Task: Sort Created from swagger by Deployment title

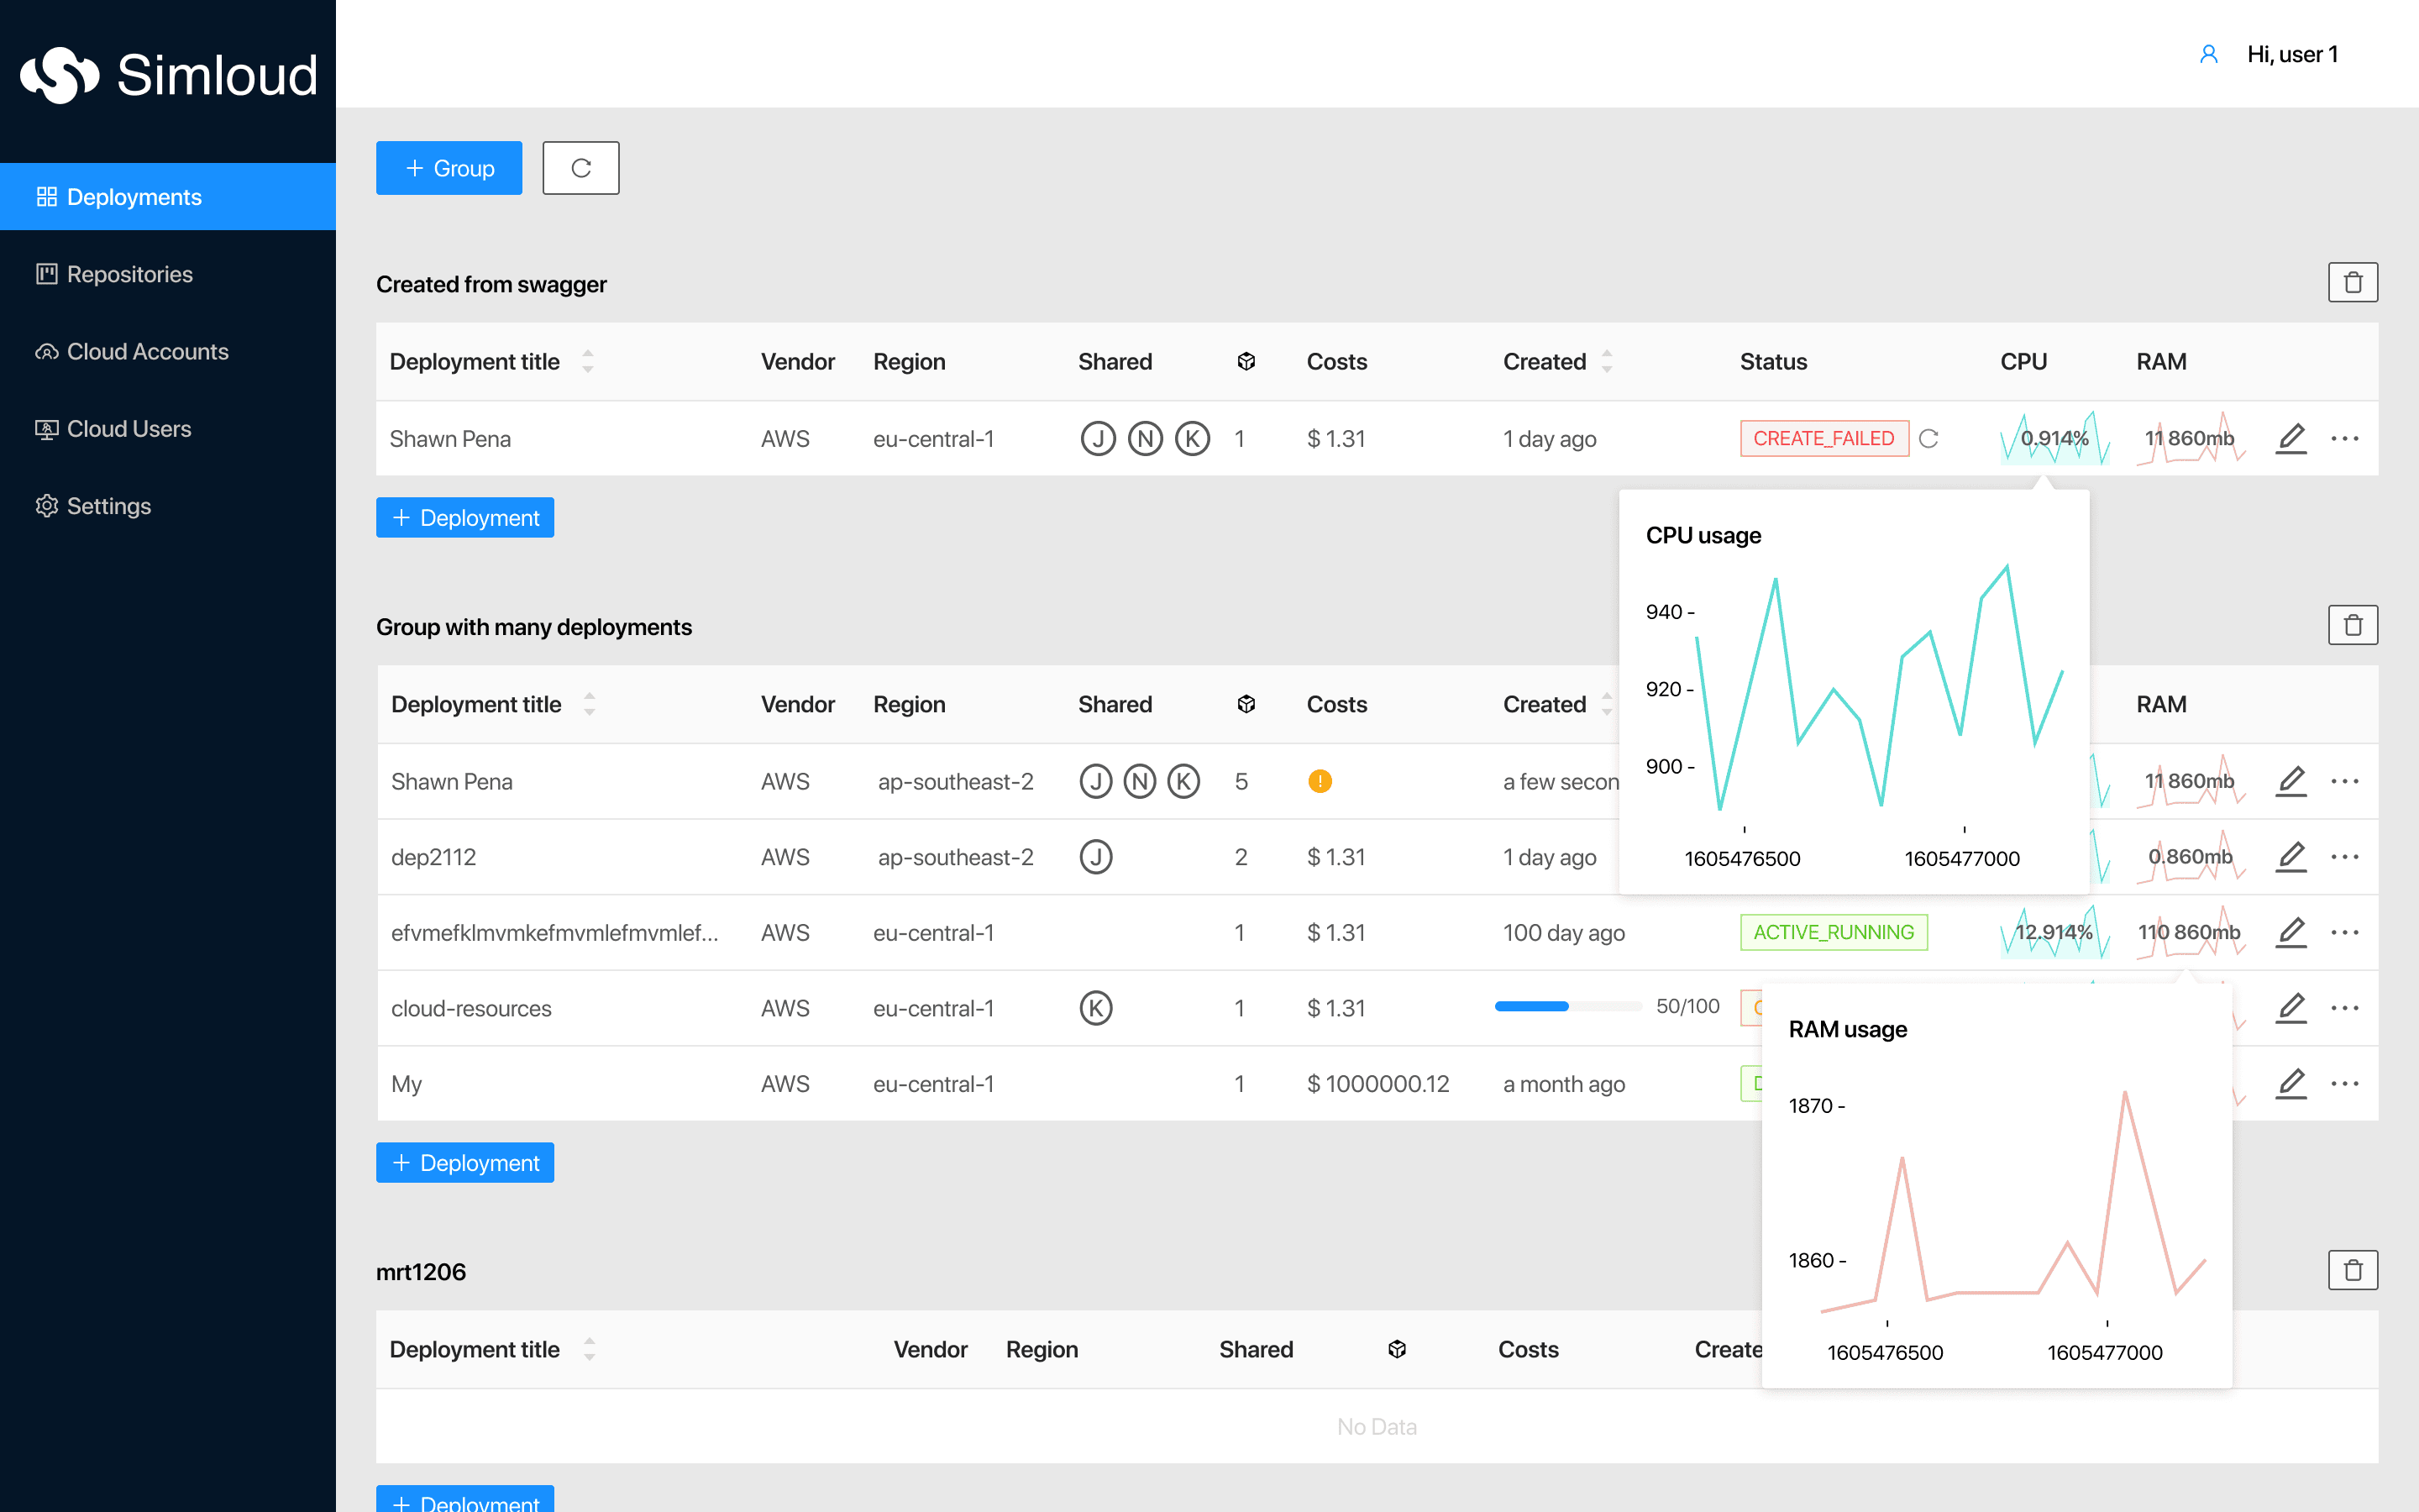Action: [588, 361]
